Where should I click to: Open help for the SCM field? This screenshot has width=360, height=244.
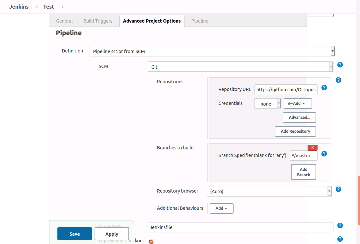pyautogui.click(x=340, y=65)
